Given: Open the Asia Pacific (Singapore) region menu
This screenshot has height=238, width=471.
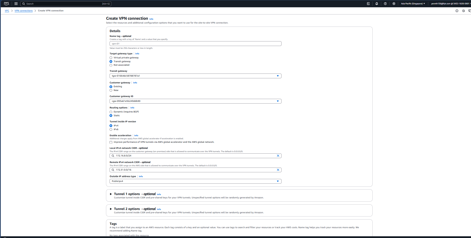Looking at the screenshot, I should (413, 4).
